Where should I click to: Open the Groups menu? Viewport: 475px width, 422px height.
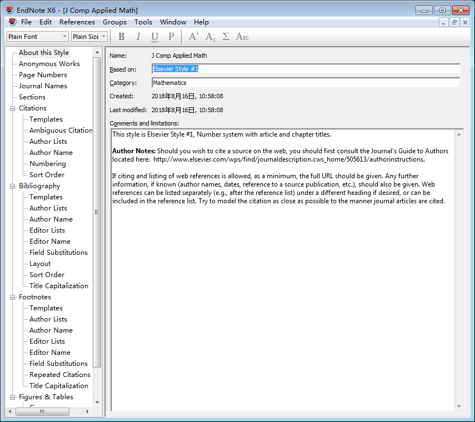coord(114,22)
